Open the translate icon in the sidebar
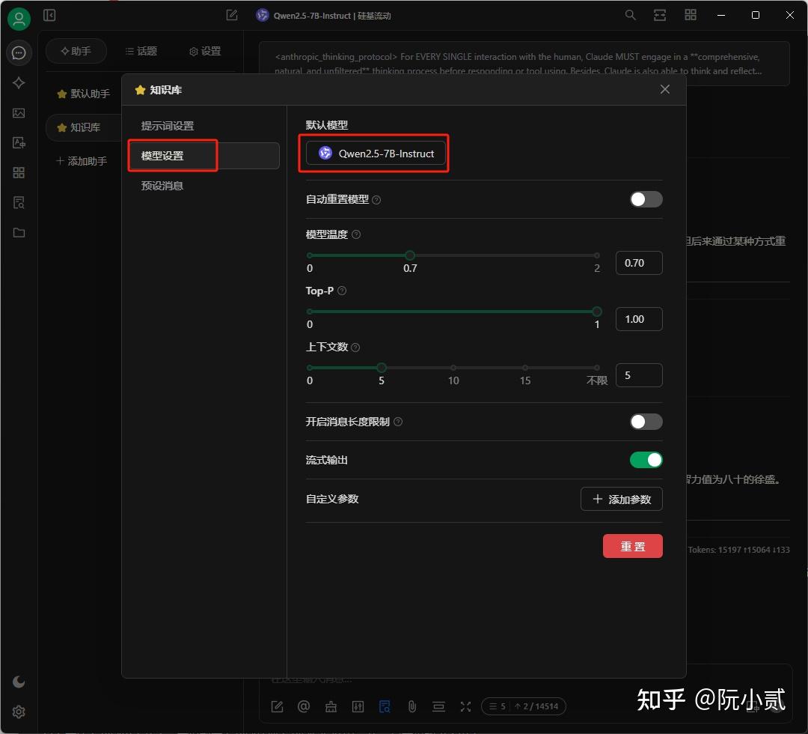The height and width of the screenshot is (734, 808). point(19,143)
